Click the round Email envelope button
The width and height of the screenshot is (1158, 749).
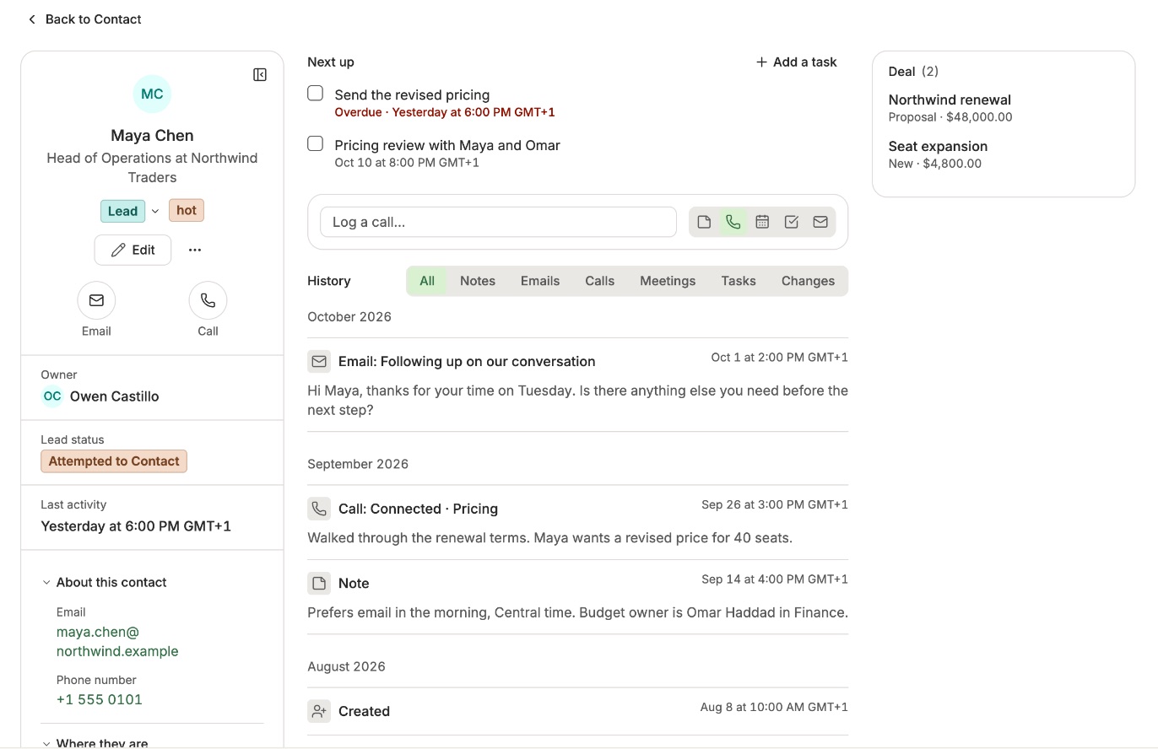pyautogui.click(x=96, y=300)
